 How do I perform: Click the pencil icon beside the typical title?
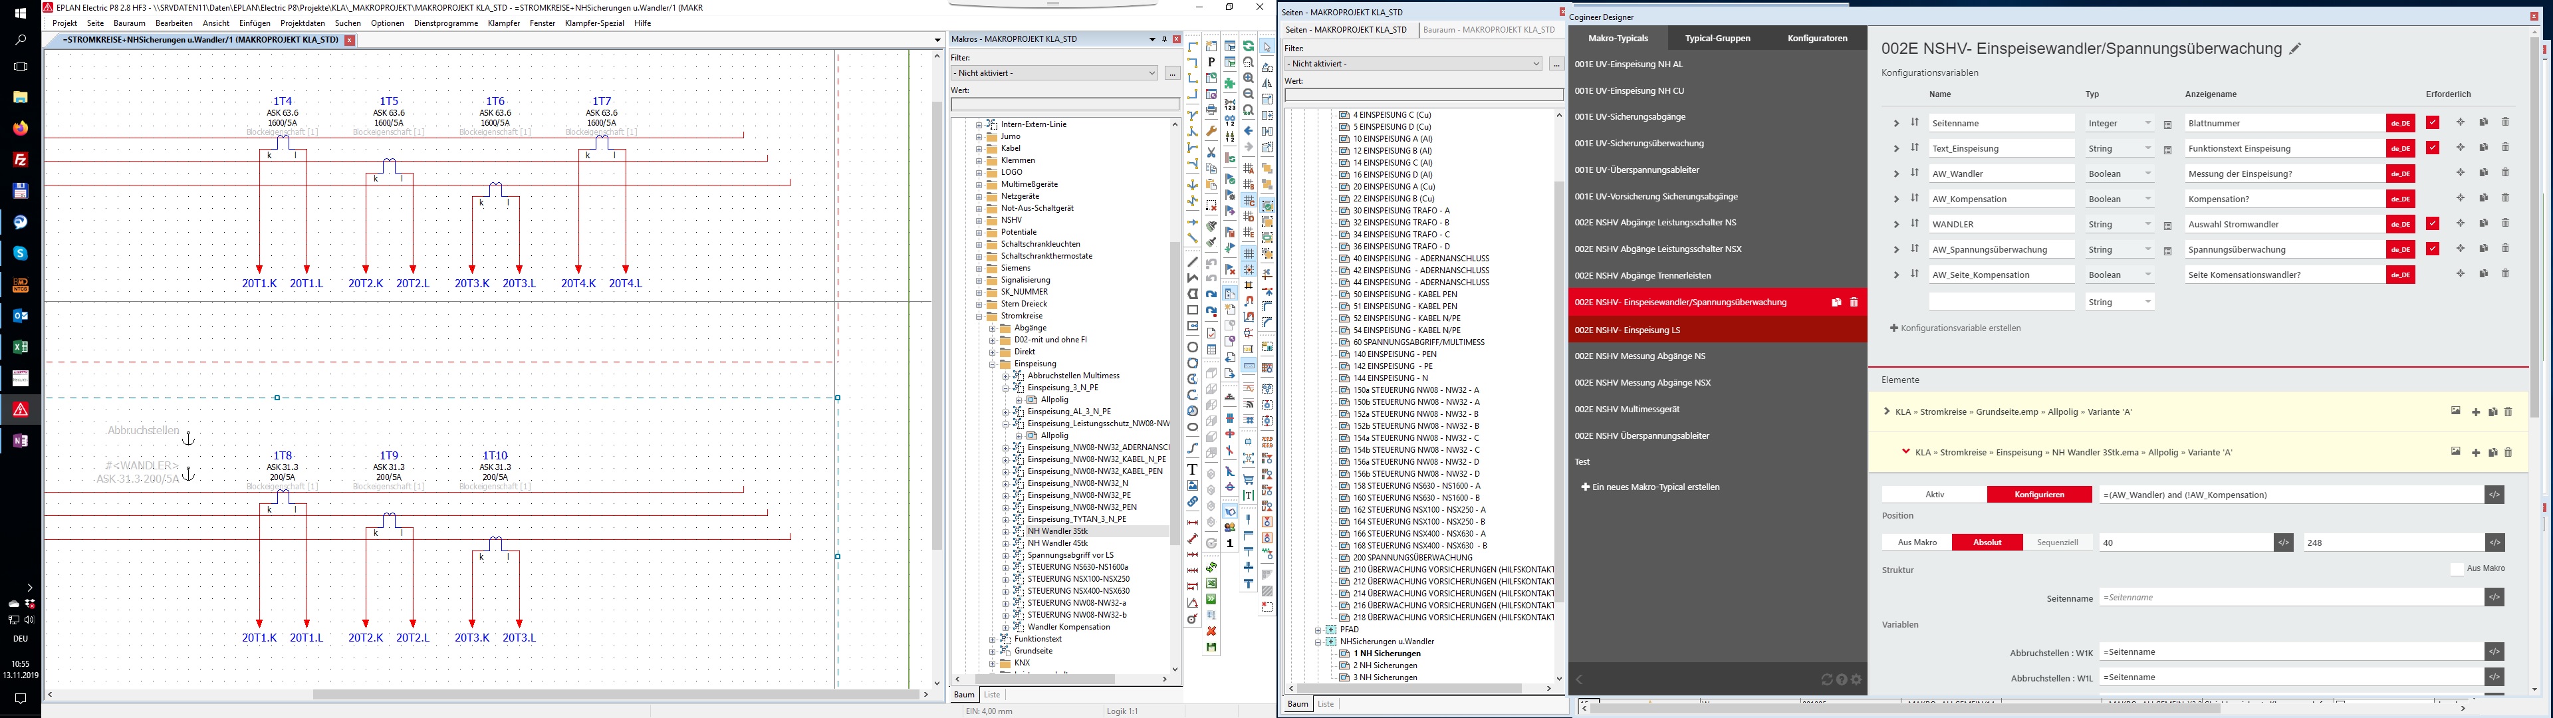click(x=2295, y=49)
